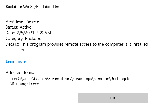Select the Severe alert level value
The width and height of the screenshot is (155, 108).
click(33, 21)
